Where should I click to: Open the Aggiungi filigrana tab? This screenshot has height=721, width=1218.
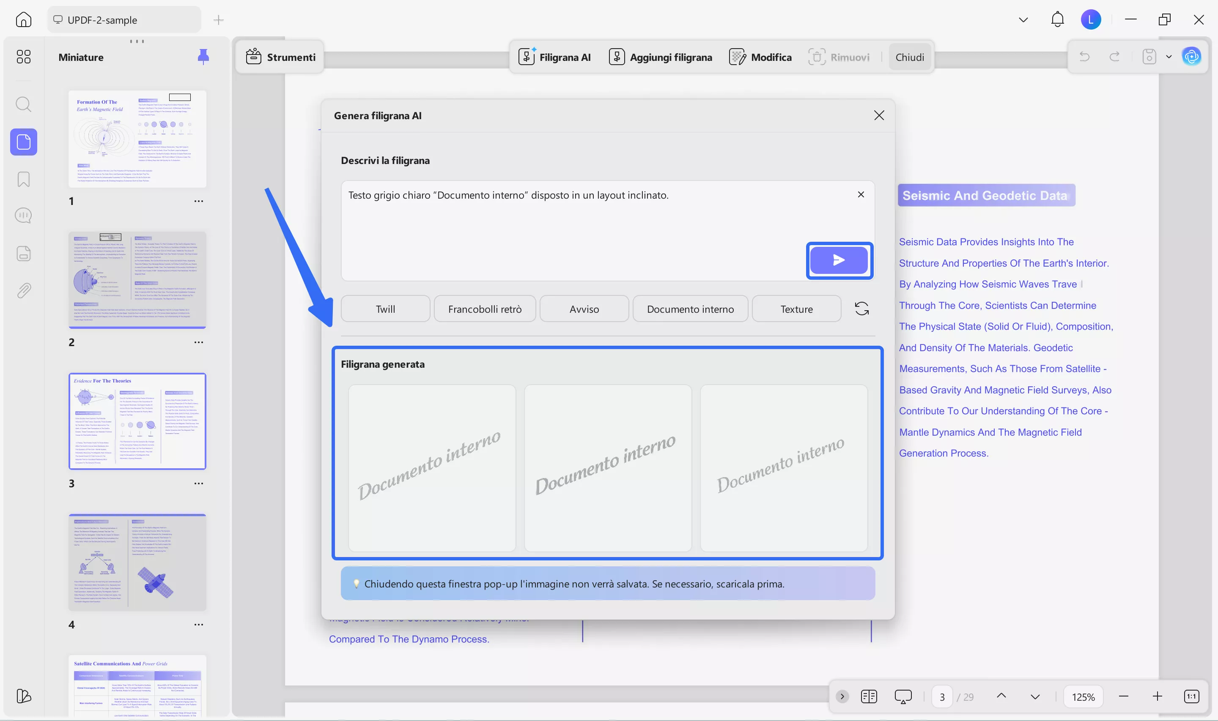(x=661, y=57)
